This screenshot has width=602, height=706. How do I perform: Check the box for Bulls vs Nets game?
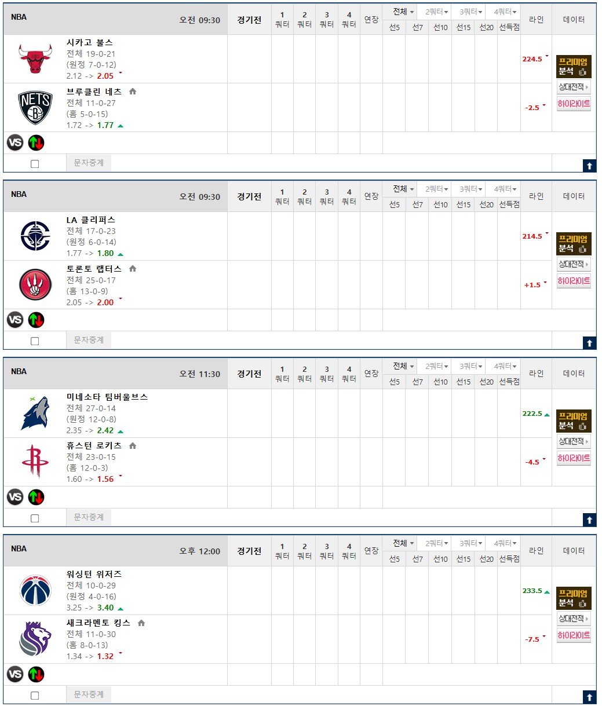[35, 164]
